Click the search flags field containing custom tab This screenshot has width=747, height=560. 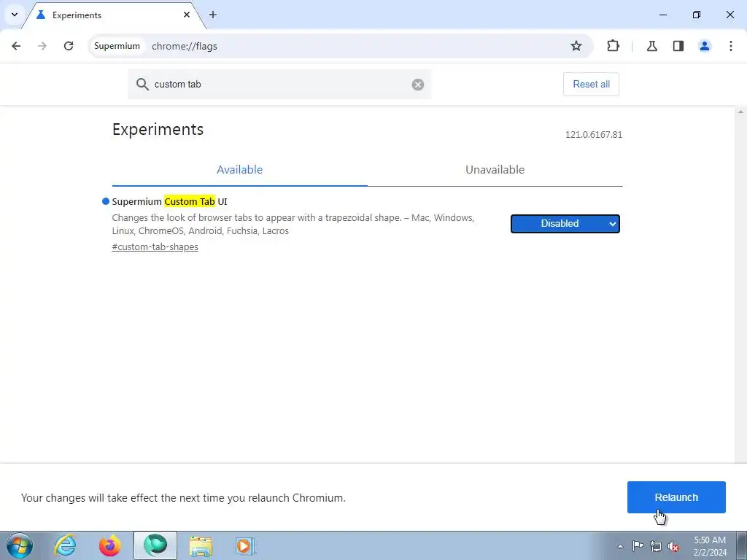(x=279, y=85)
